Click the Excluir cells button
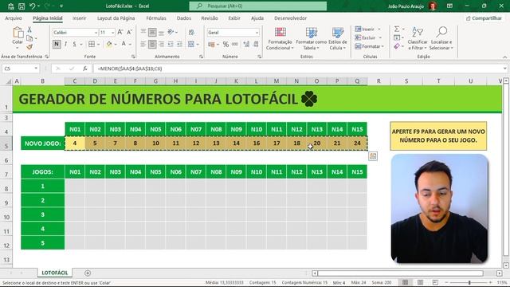The image size is (510, 287). point(368,37)
